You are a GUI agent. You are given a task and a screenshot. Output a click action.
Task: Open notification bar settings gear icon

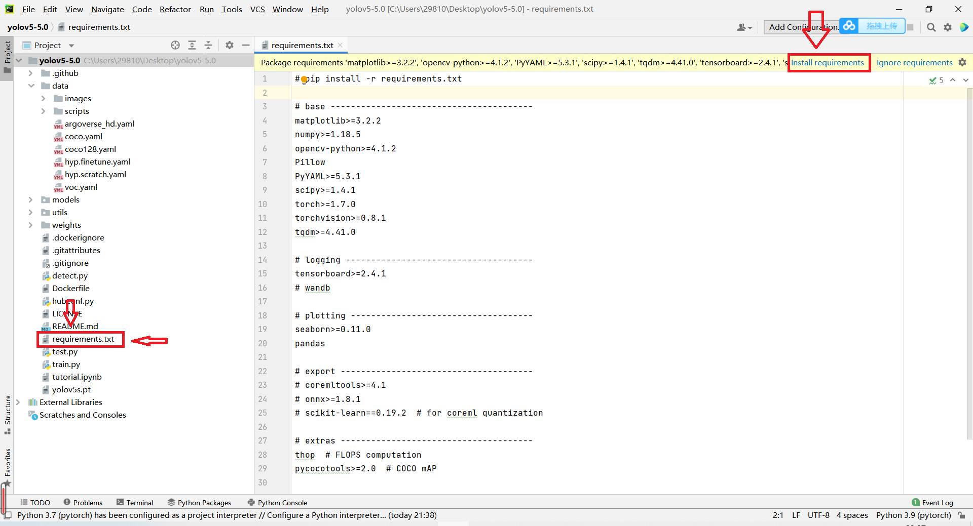(962, 62)
